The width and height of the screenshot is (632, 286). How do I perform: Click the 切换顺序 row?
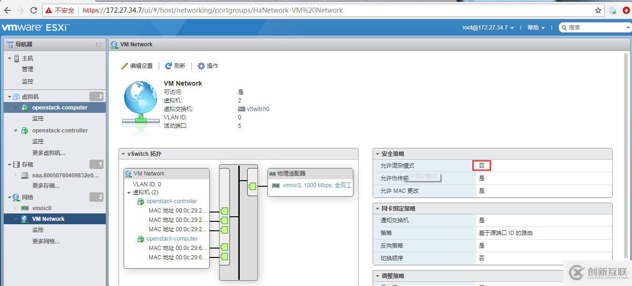492,258
